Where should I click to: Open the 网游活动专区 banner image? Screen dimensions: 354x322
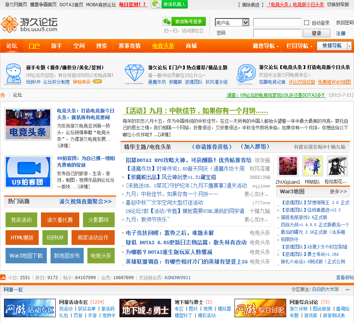(30, 308)
